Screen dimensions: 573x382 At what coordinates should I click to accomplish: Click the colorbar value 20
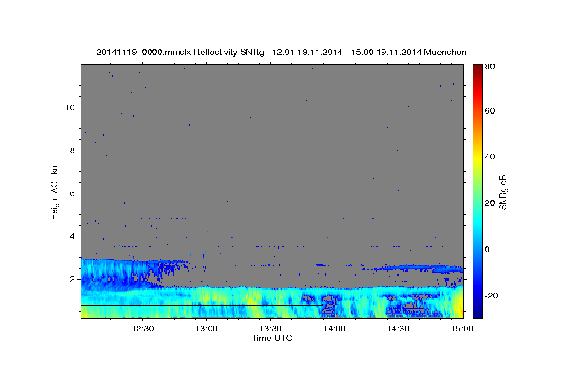(x=490, y=203)
